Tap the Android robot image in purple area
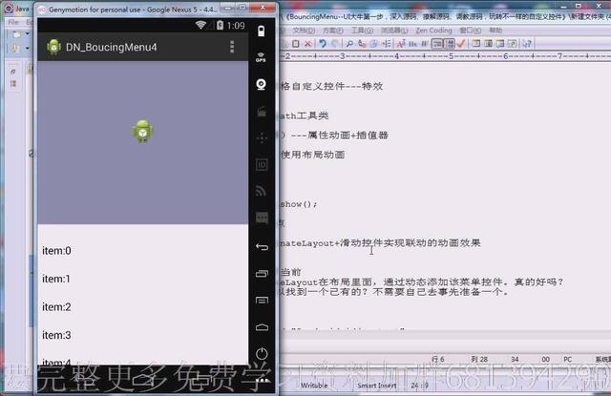 (x=142, y=132)
